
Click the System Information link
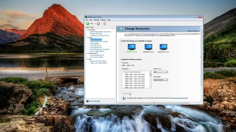point(94,101)
